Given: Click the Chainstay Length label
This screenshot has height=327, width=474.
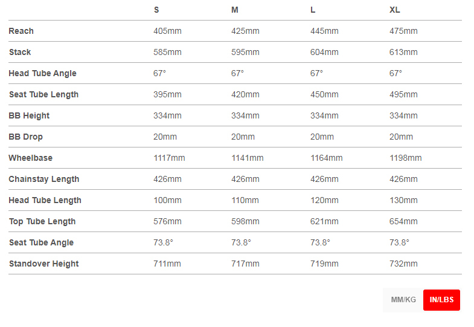Looking at the screenshot, I should tap(44, 179).
